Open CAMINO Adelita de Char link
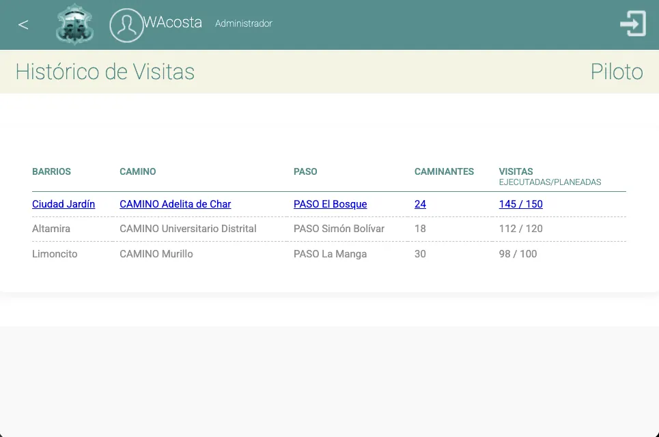The image size is (659, 437). pos(176,204)
